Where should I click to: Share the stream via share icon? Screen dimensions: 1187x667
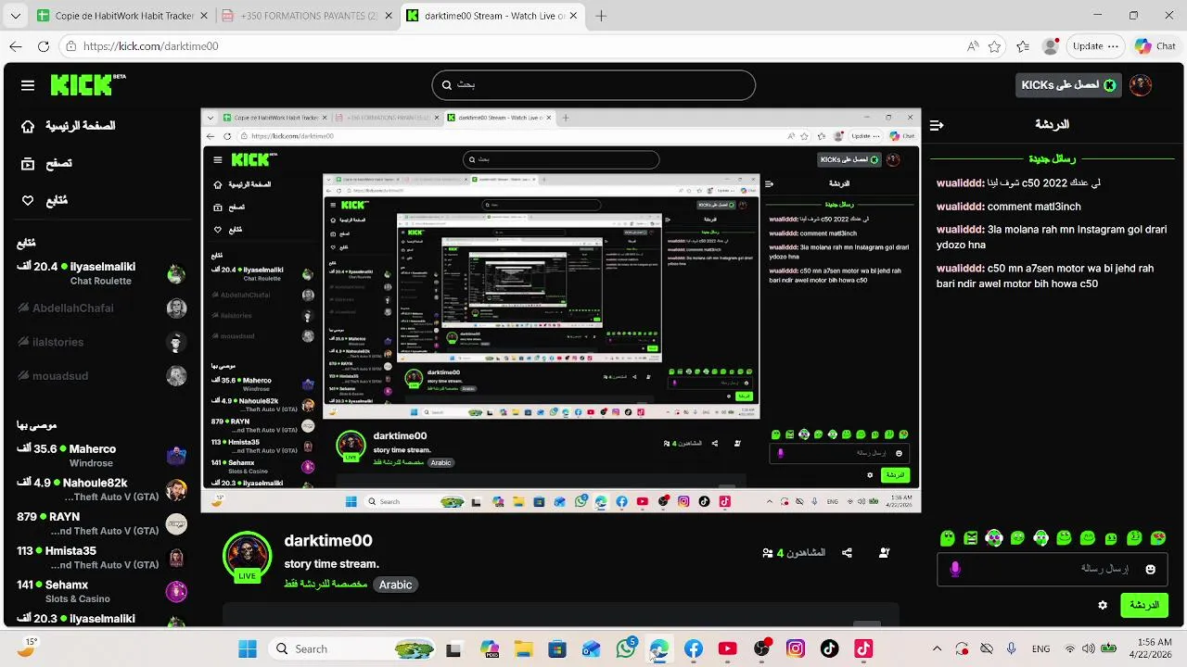[x=847, y=553]
